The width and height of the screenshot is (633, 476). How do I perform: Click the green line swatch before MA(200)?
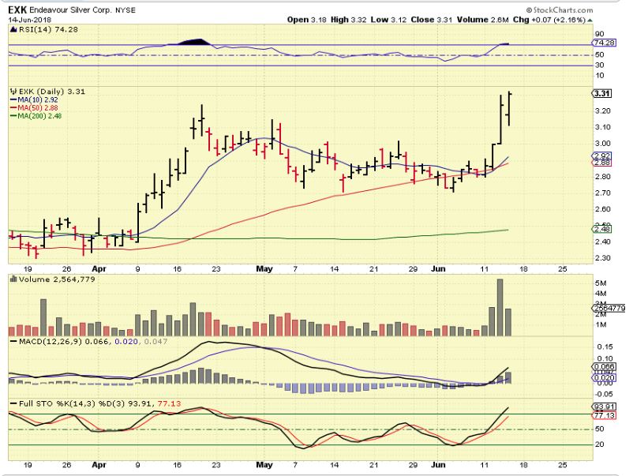[x=13, y=116]
